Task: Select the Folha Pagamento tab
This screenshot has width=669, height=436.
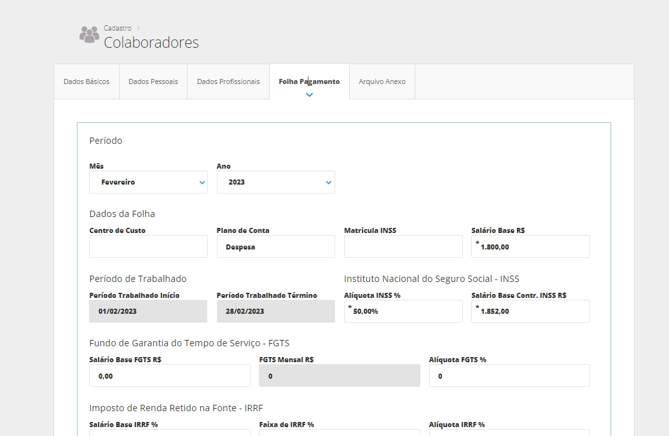Action: click(x=309, y=81)
